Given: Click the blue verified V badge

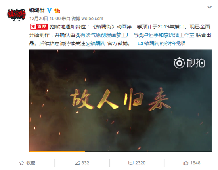Looking at the screenshot, I should (50, 10).
